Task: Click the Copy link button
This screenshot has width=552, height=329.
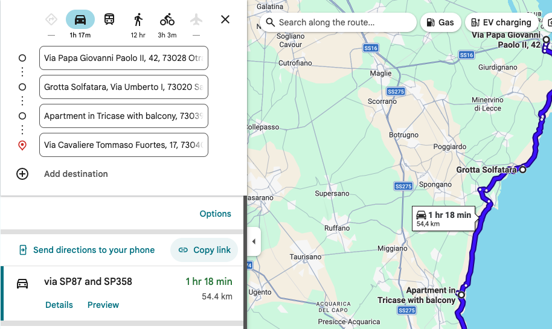Action: [204, 250]
